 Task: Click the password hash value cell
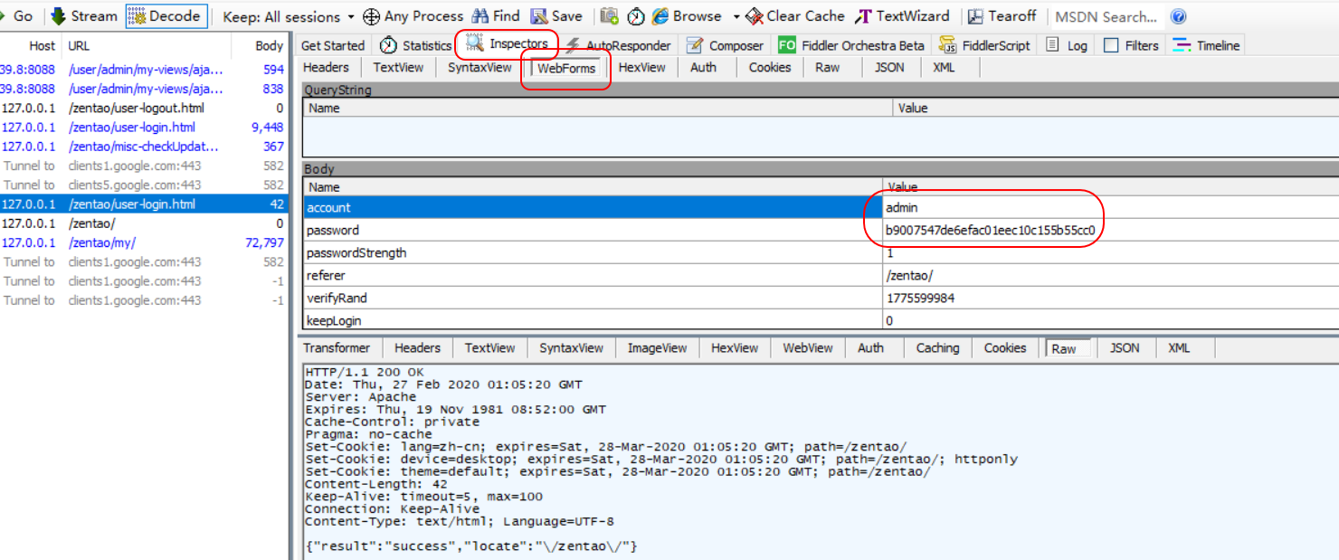1110,231
